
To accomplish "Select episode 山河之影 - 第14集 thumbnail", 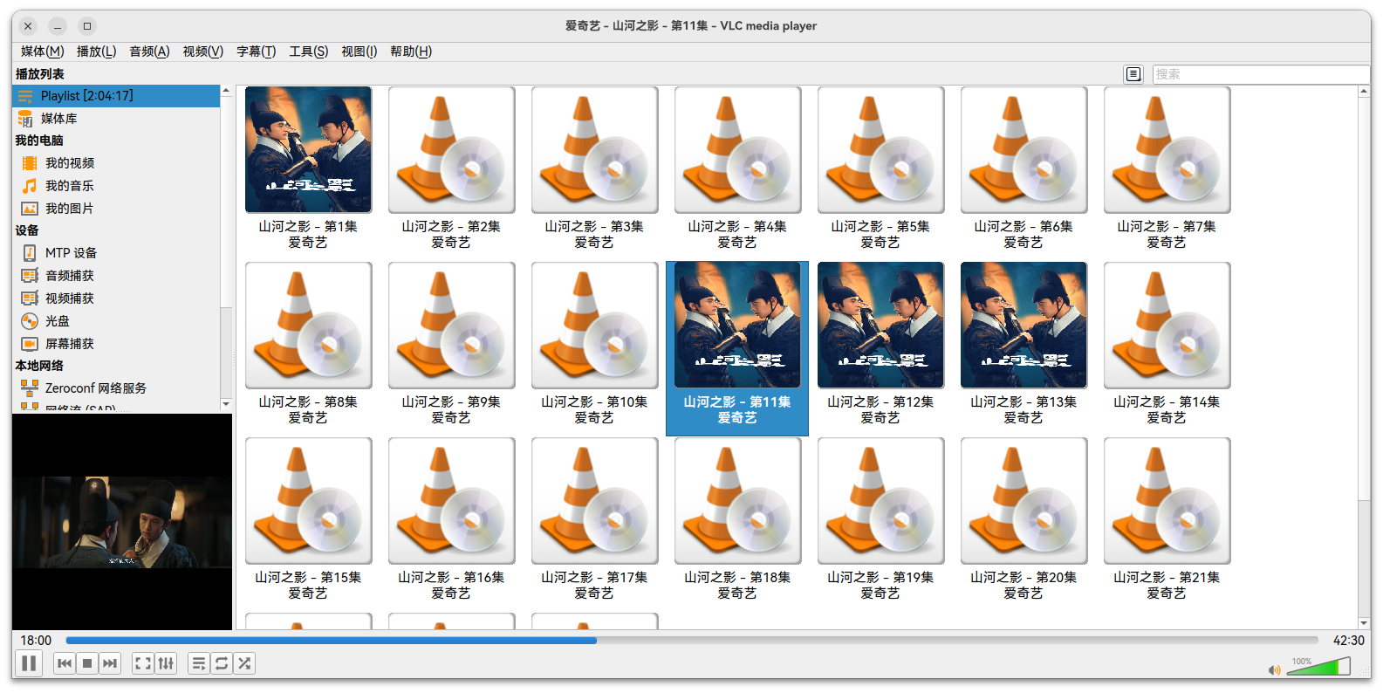I will pyautogui.click(x=1167, y=325).
